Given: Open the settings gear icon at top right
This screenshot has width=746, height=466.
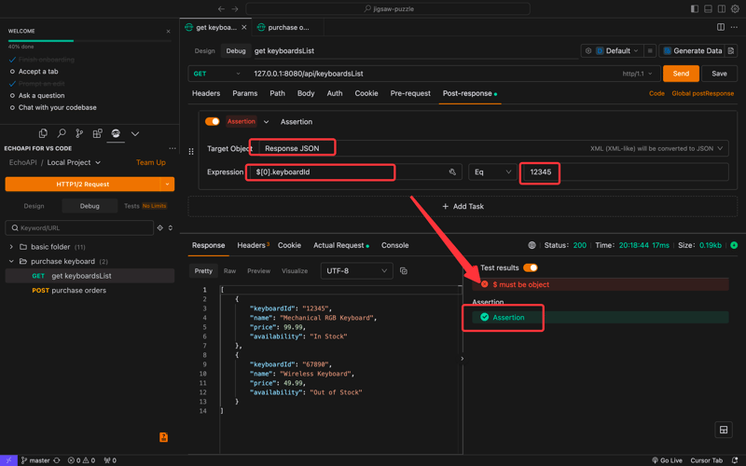Looking at the screenshot, I should pos(735,8).
